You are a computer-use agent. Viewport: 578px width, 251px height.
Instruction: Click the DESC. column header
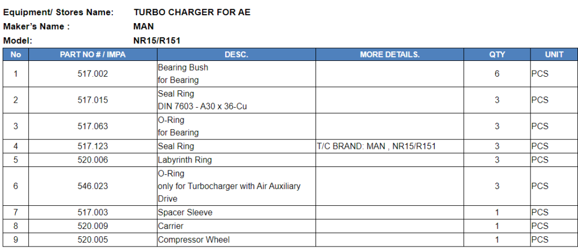pyautogui.click(x=236, y=55)
